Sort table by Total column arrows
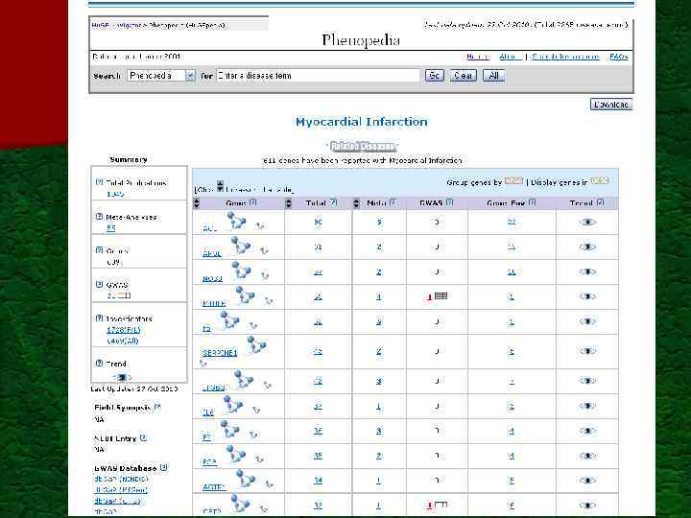The image size is (691, 518). click(x=288, y=203)
